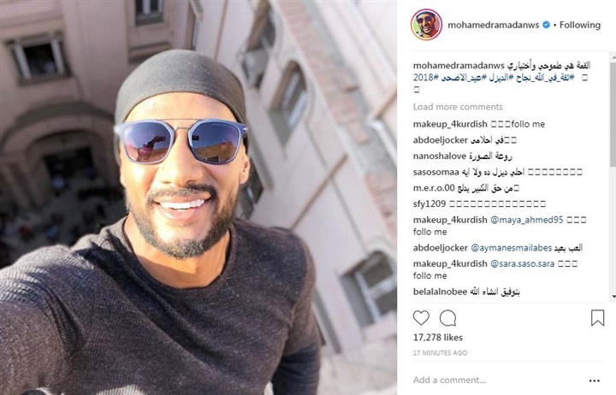Click the scrollbar down arrow in comments

[613, 297]
